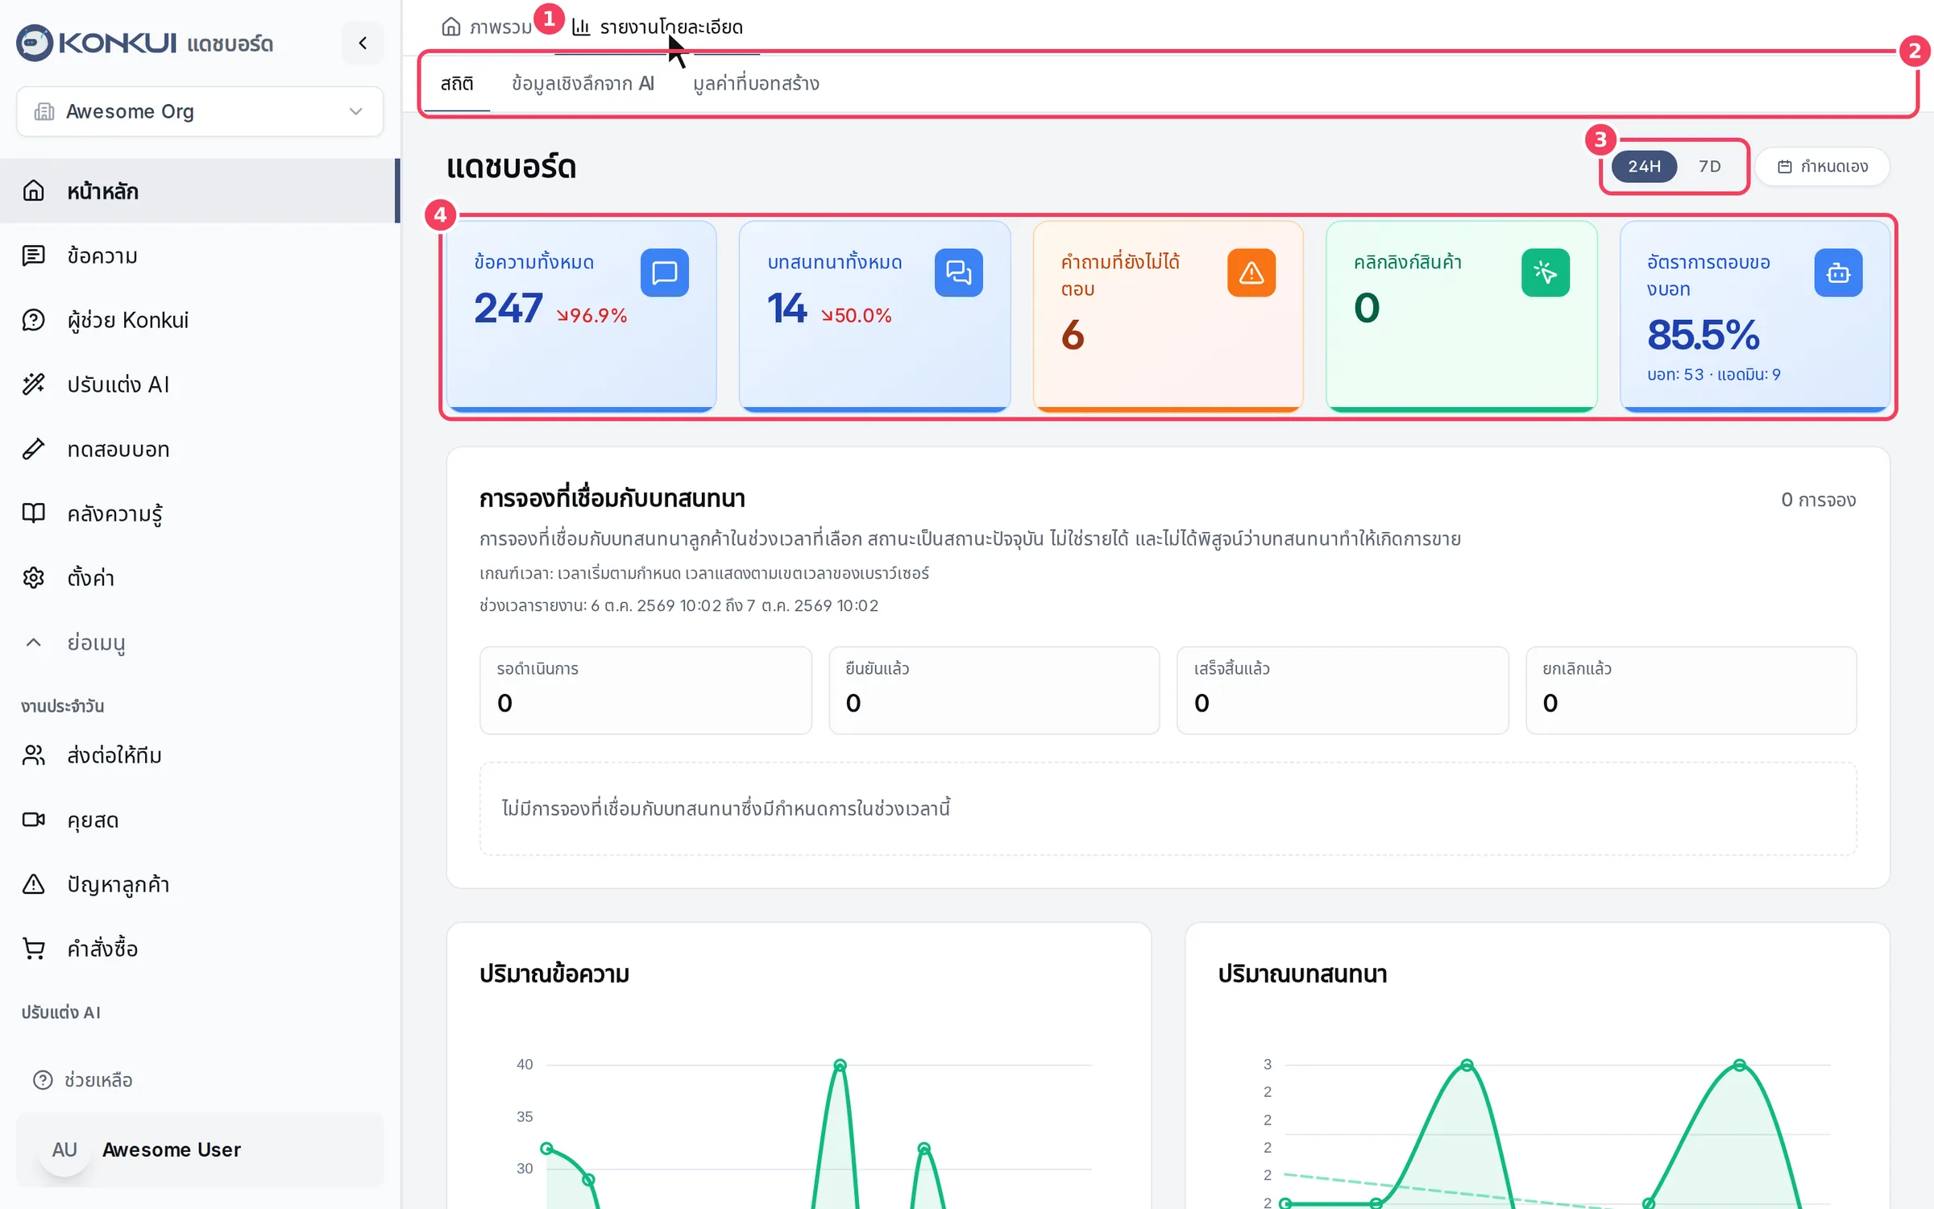Image resolution: width=1934 pixels, height=1209 pixels.
Task: Switch to ข้อมูลเชิงลึกจาก AI tab
Action: tap(583, 84)
